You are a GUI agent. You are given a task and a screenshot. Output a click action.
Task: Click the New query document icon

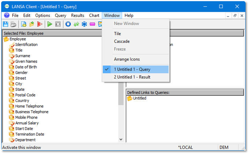pos(24,24)
